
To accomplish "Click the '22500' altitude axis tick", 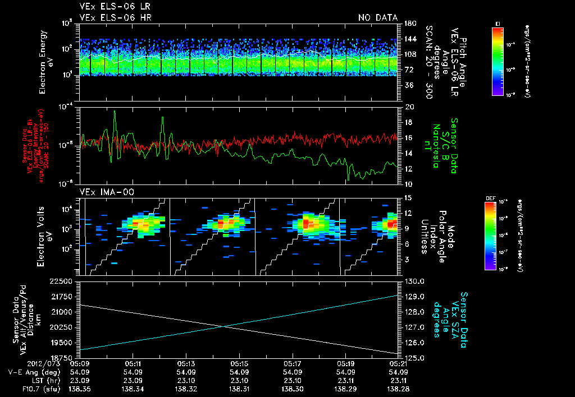I will [62, 281].
